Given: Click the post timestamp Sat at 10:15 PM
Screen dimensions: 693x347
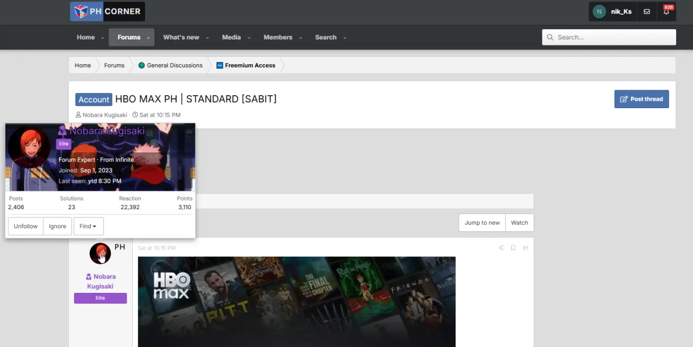Looking at the screenshot, I should (156, 248).
